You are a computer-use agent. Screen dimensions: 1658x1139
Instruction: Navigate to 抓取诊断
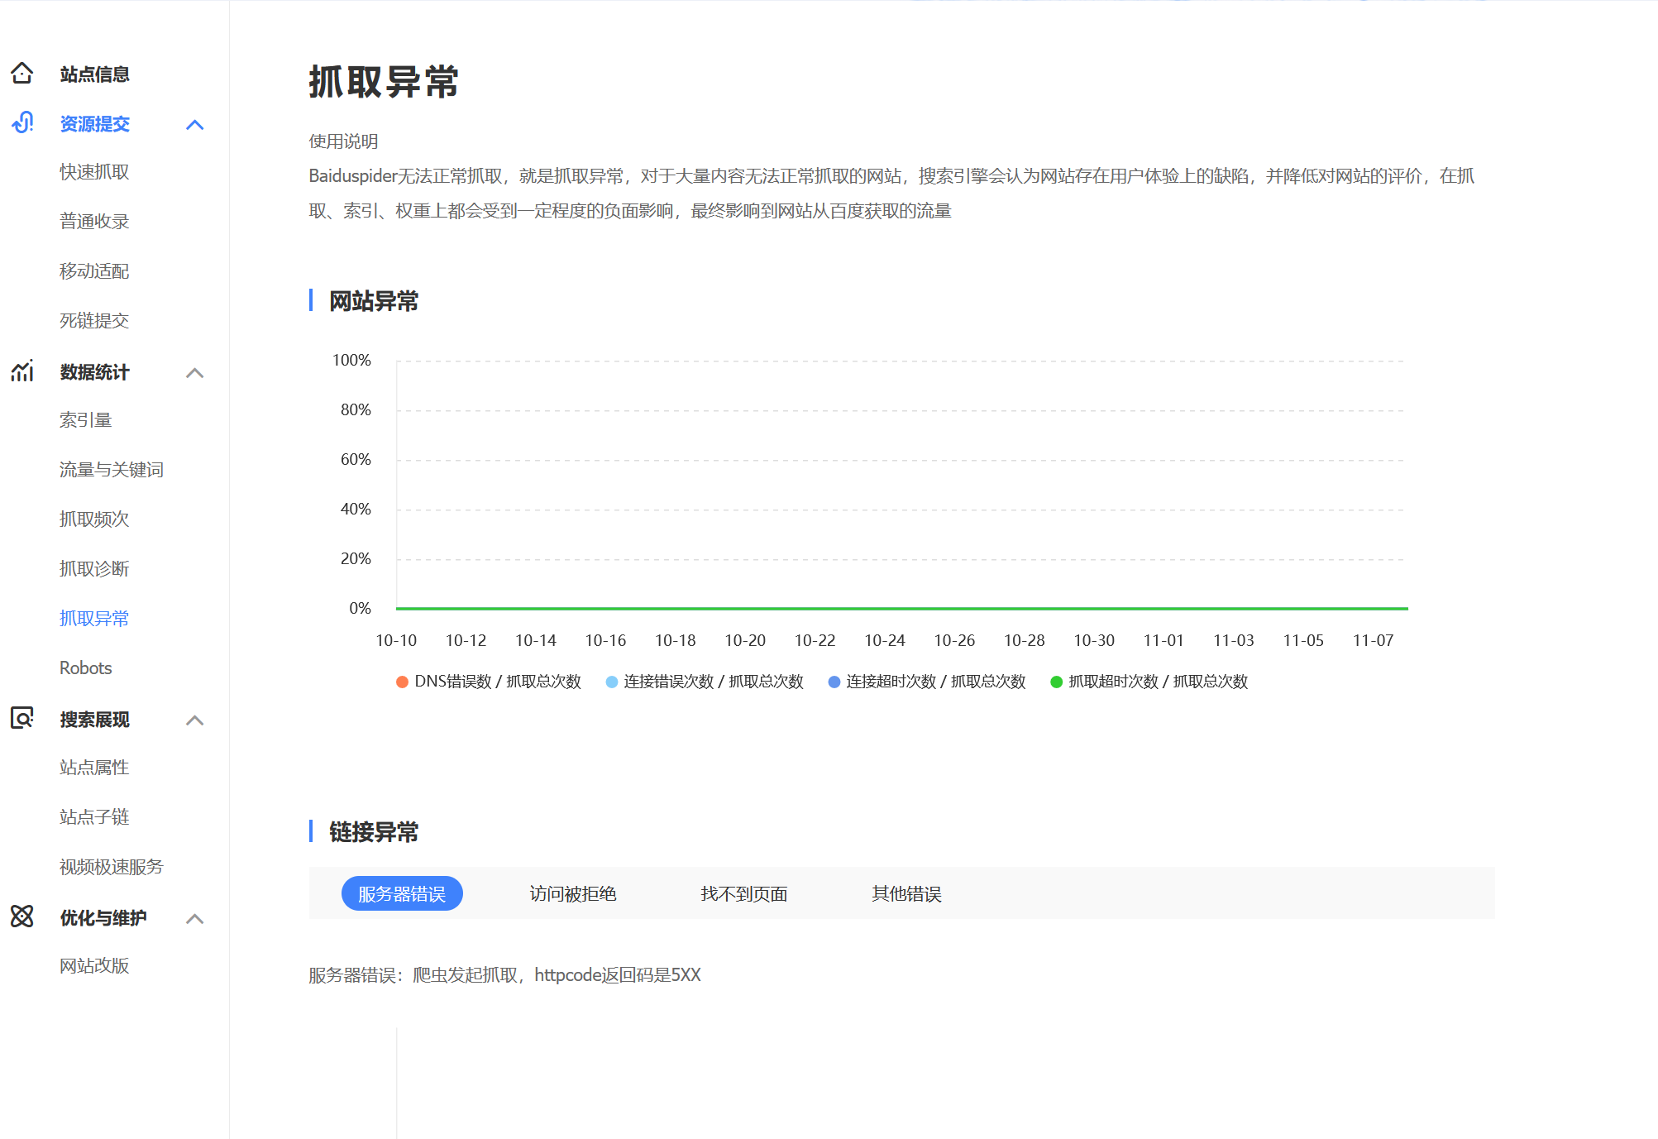click(94, 568)
